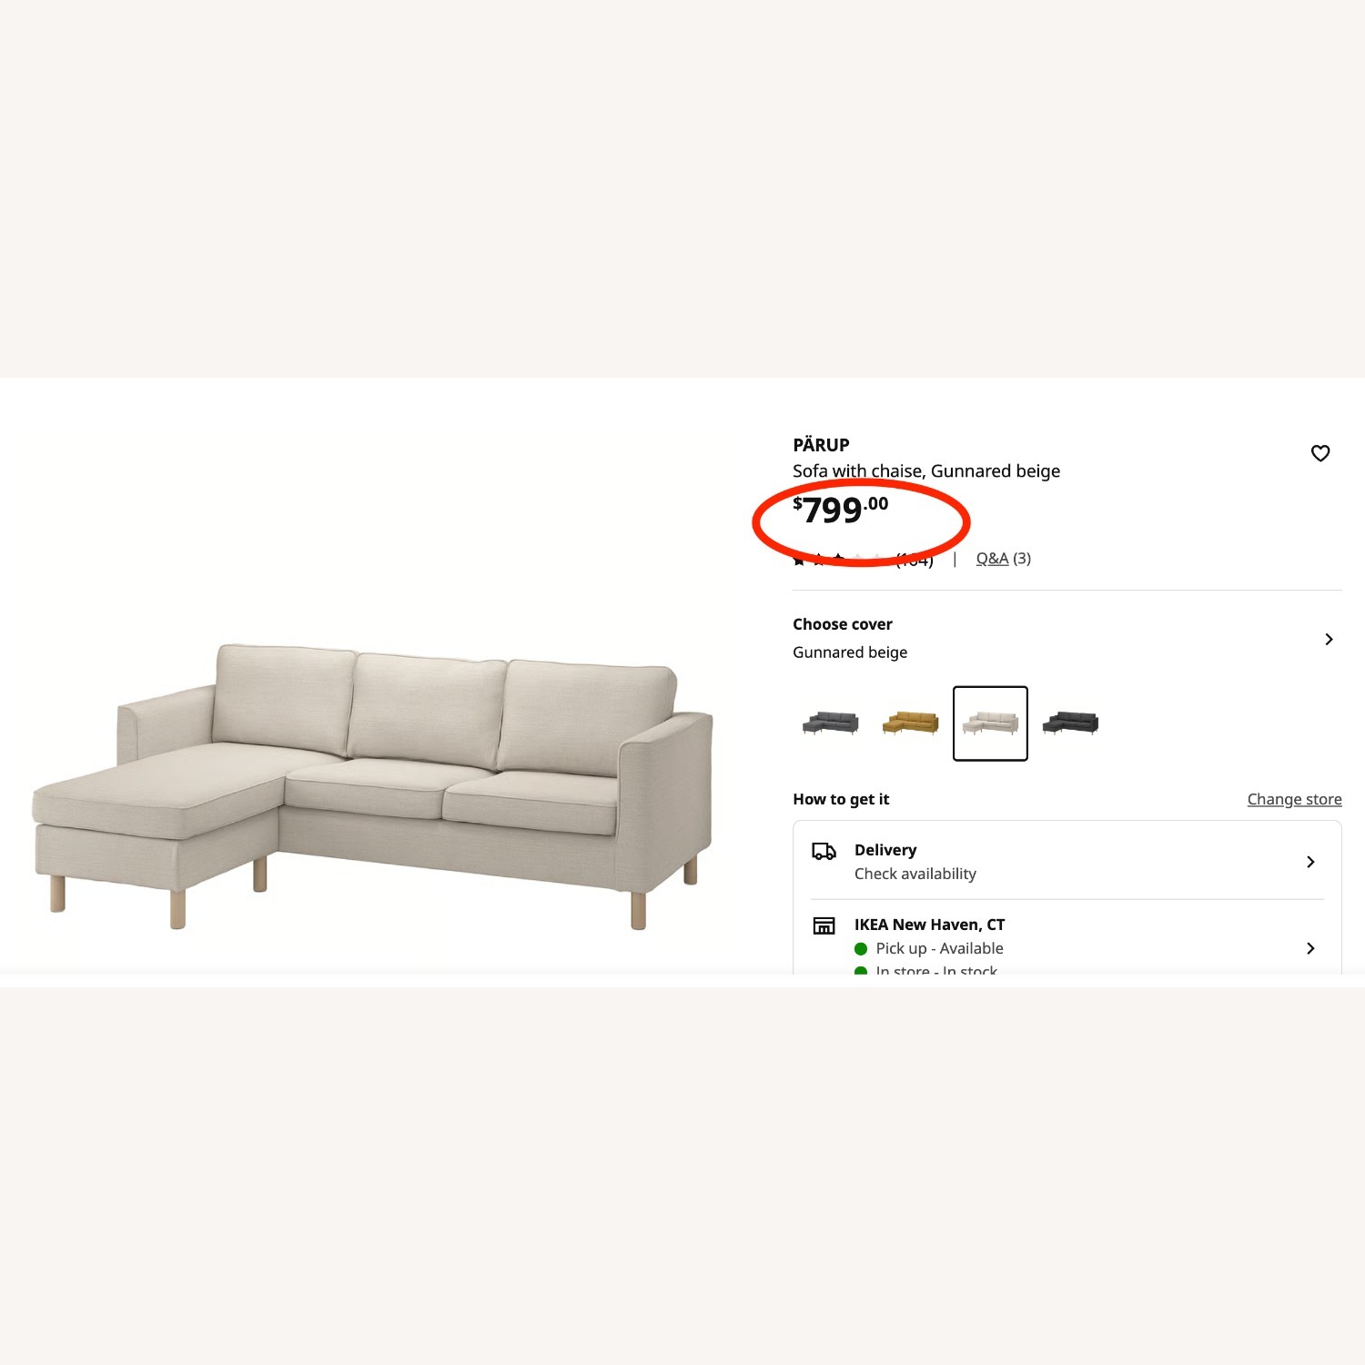Open the Q&A link
Image resolution: width=1365 pixels, height=1365 pixels.
pyautogui.click(x=992, y=559)
